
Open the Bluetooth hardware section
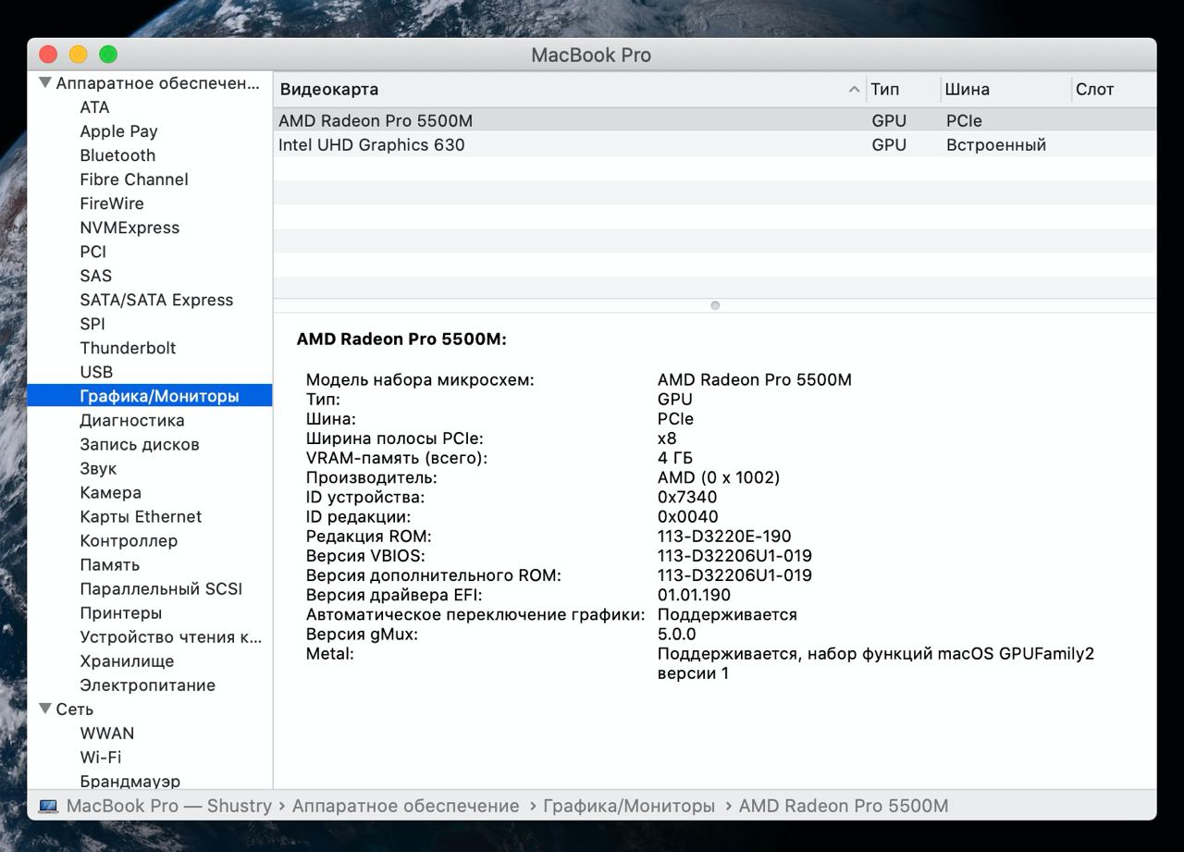tap(117, 155)
